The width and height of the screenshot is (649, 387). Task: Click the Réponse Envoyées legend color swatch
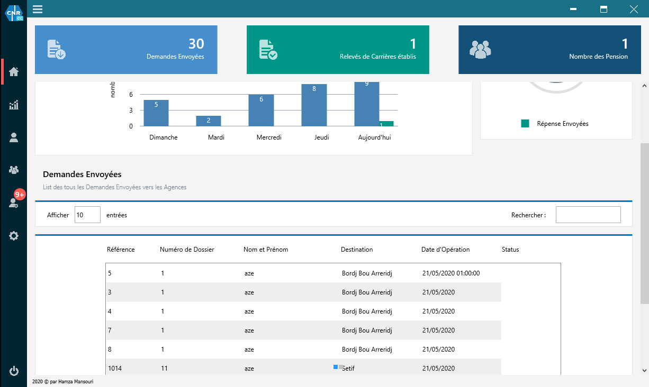(525, 124)
